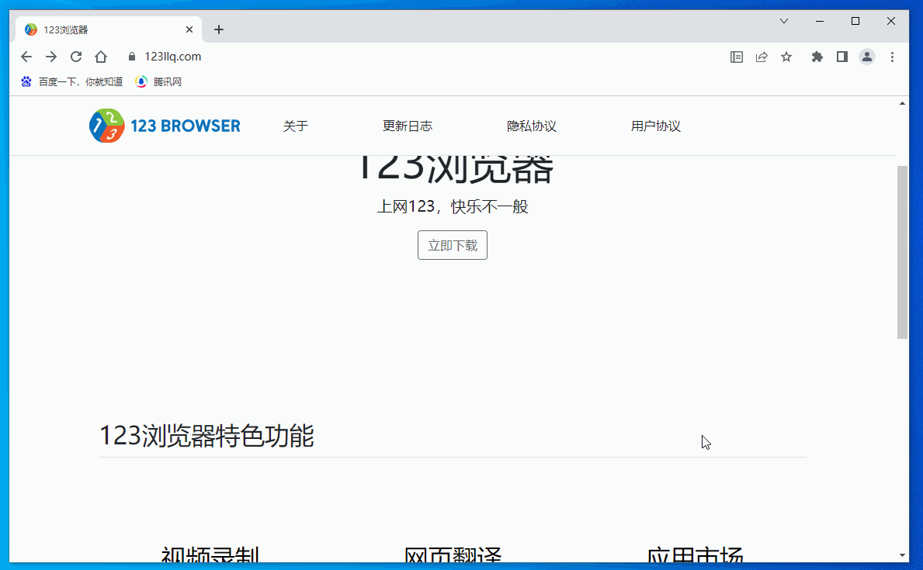Image resolution: width=923 pixels, height=570 pixels.
Task: Reload the current page
Action: pyautogui.click(x=76, y=57)
